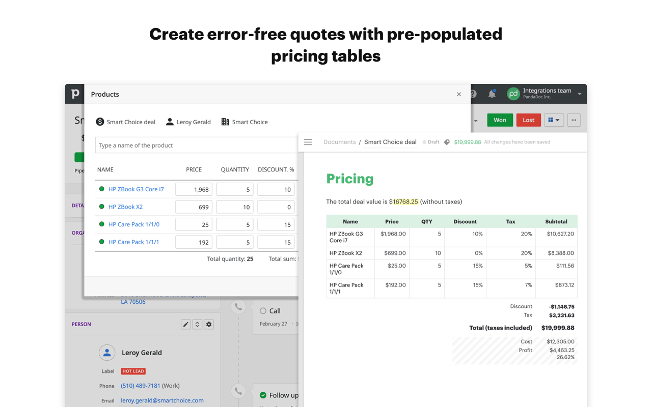The image size is (652, 407).
Task: Edit discount 10 for ZBook G3
Action: (276, 189)
